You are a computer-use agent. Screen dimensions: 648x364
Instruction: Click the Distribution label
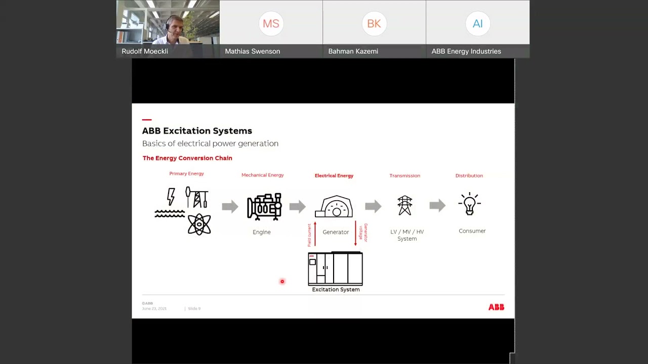coord(469,175)
